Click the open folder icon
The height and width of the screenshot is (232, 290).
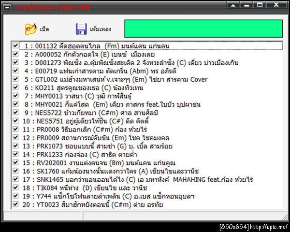[31, 29]
